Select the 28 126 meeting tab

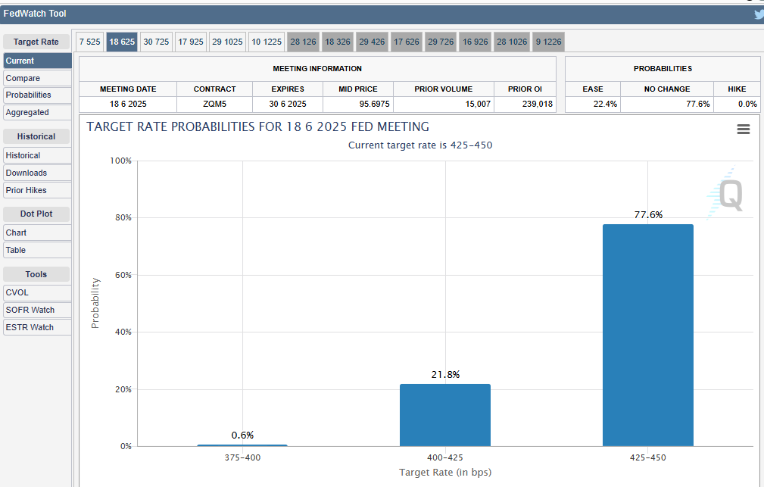point(303,42)
